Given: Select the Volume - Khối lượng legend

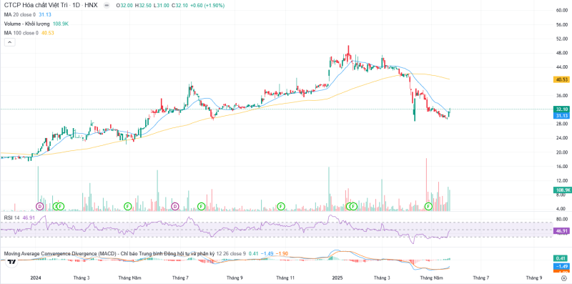Looking at the screenshot, I should tap(26, 24).
